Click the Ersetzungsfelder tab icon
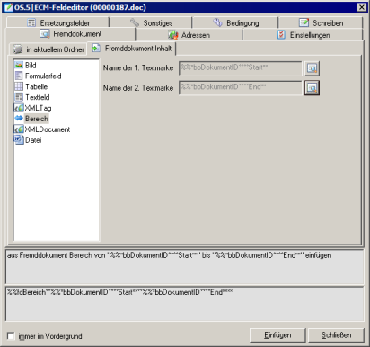This screenshot has height=347, width=370. [x=31, y=22]
